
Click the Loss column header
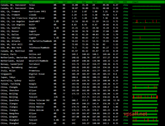pyautogui.click(x=56, y=2)
